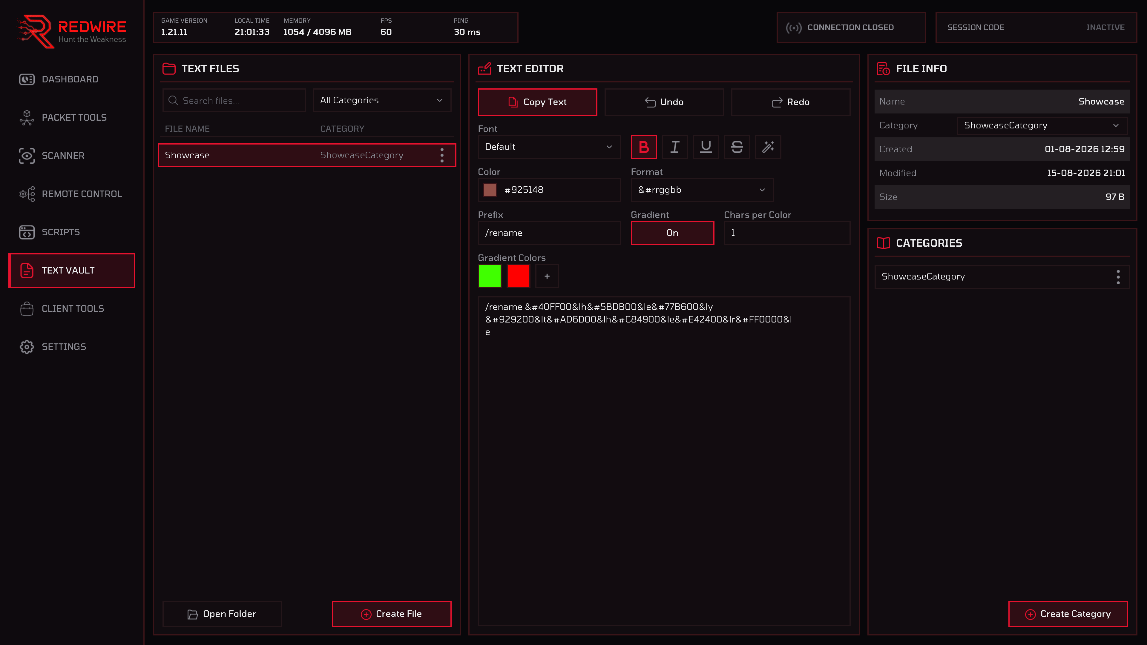Toggle the magic wand obfuscate effect

point(768,147)
